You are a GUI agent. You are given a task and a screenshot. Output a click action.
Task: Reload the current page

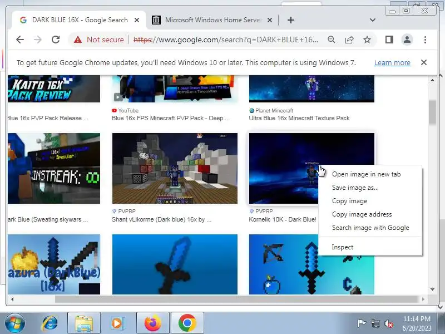point(56,40)
